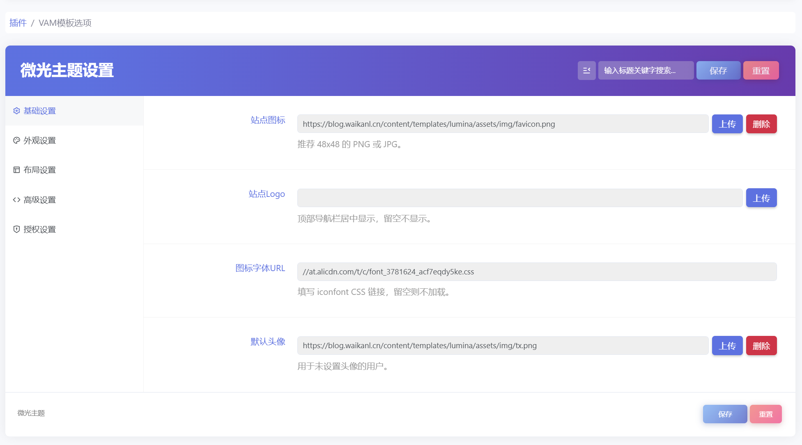Upload a 站点Logo image
Image resolution: width=802 pixels, height=445 pixels.
(x=761, y=198)
